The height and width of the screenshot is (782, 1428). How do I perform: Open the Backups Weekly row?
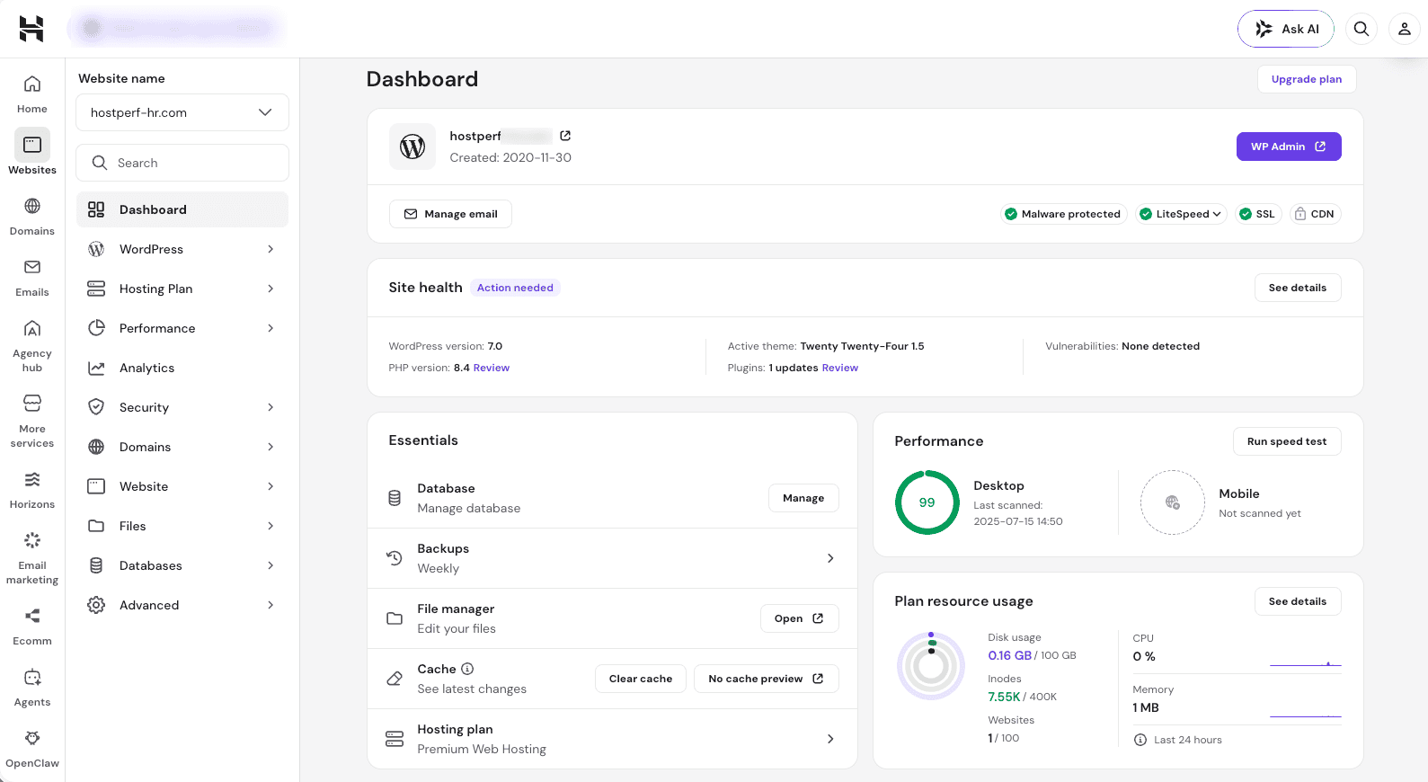click(x=612, y=558)
